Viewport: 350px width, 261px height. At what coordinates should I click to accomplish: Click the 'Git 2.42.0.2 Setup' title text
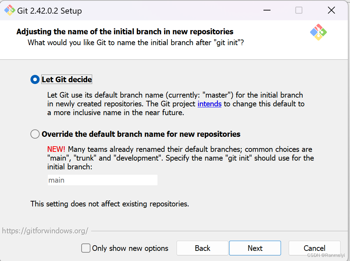(49, 11)
